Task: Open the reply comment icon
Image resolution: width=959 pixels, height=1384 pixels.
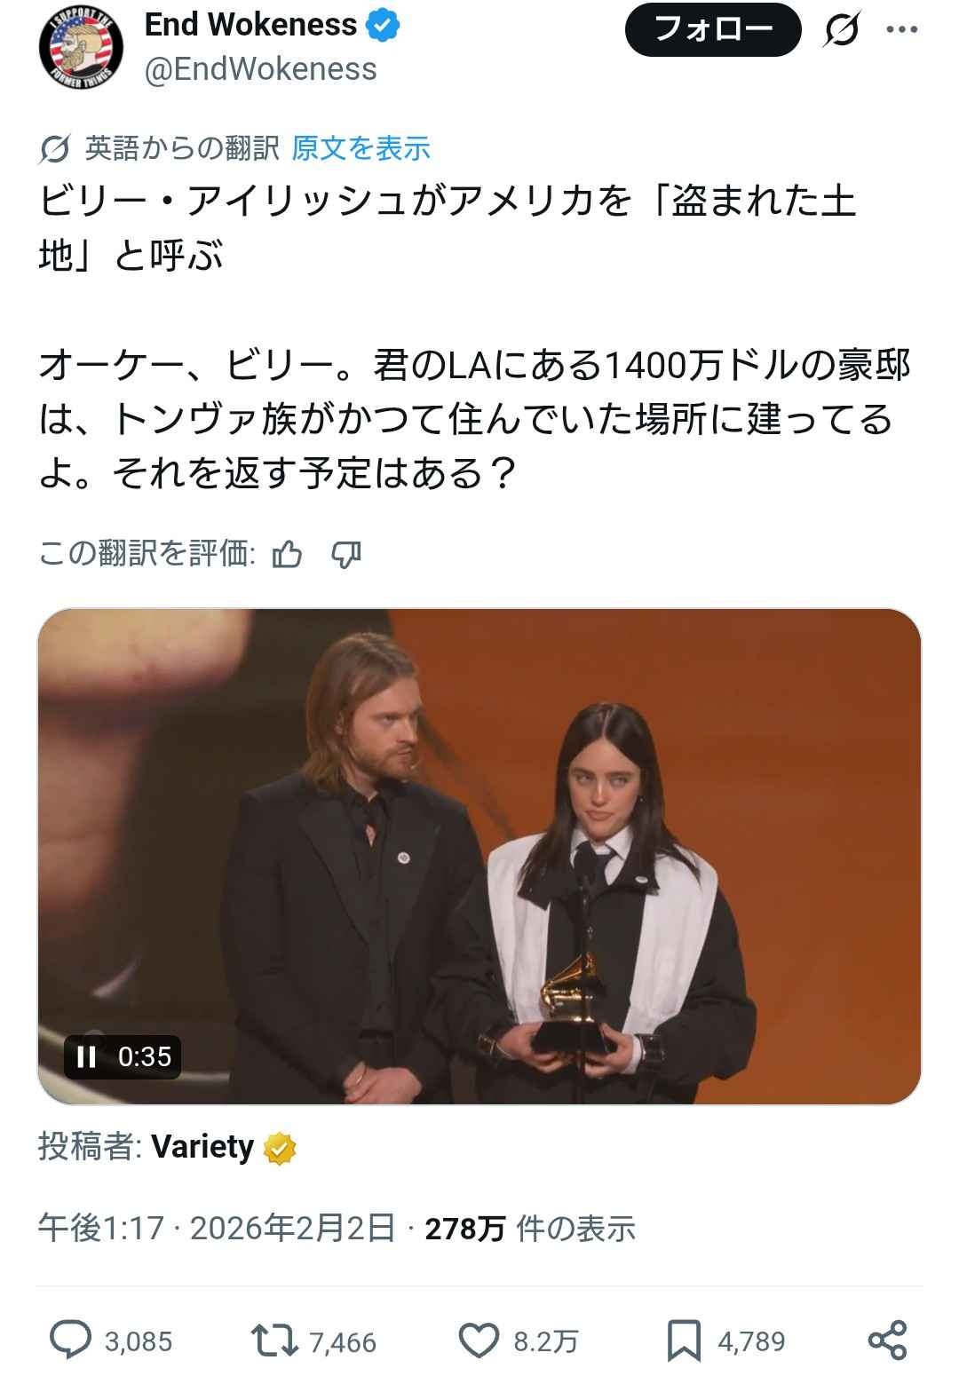Action: coord(70,1341)
